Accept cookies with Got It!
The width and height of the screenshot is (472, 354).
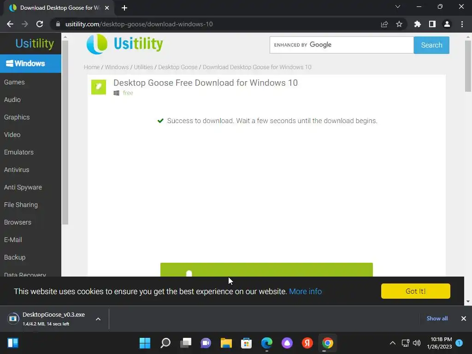(415, 291)
